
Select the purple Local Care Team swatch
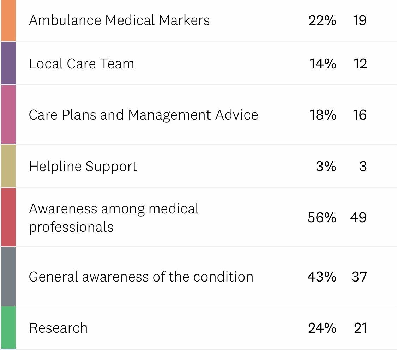click(8, 64)
